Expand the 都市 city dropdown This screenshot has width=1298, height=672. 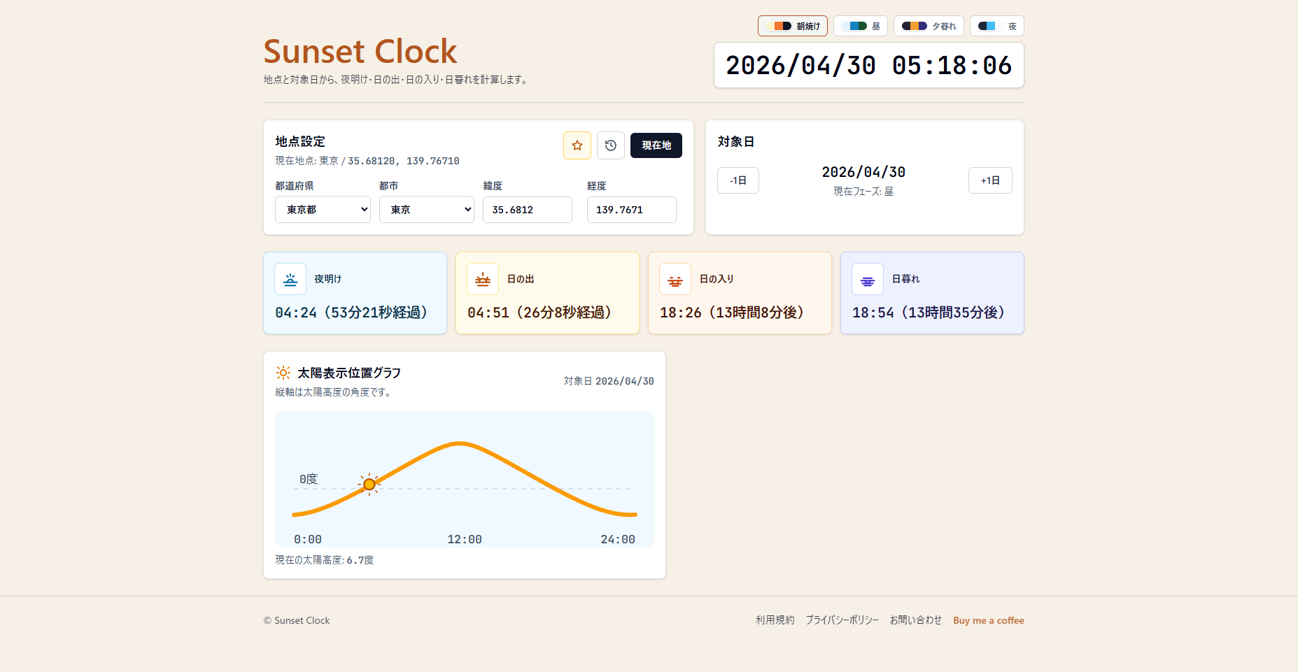(426, 209)
